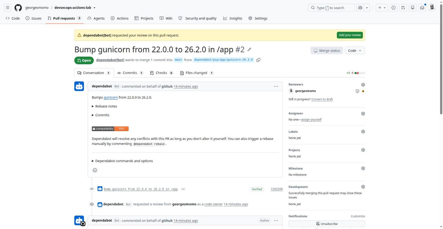Open the pull requests icon in header

pyautogui.click(x=403, y=8)
